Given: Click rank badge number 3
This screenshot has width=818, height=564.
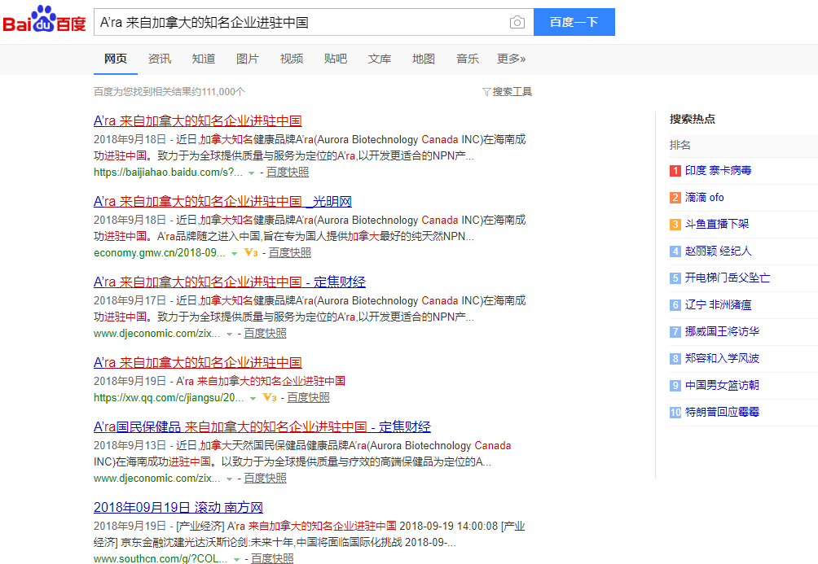Looking at the screenshot, I should pos(675,224).
